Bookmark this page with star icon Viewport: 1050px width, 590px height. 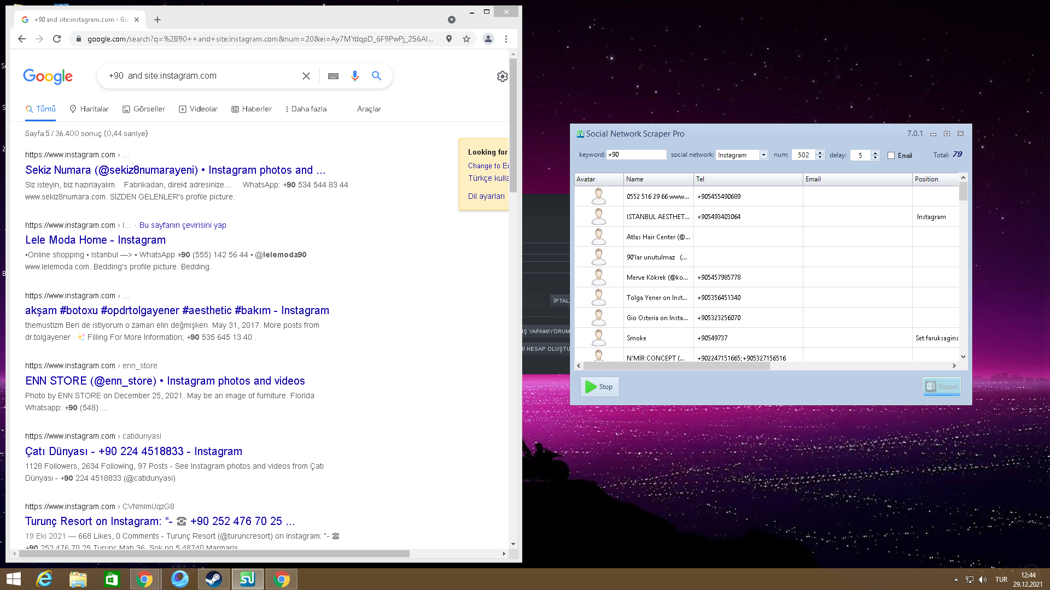point(466,39)
